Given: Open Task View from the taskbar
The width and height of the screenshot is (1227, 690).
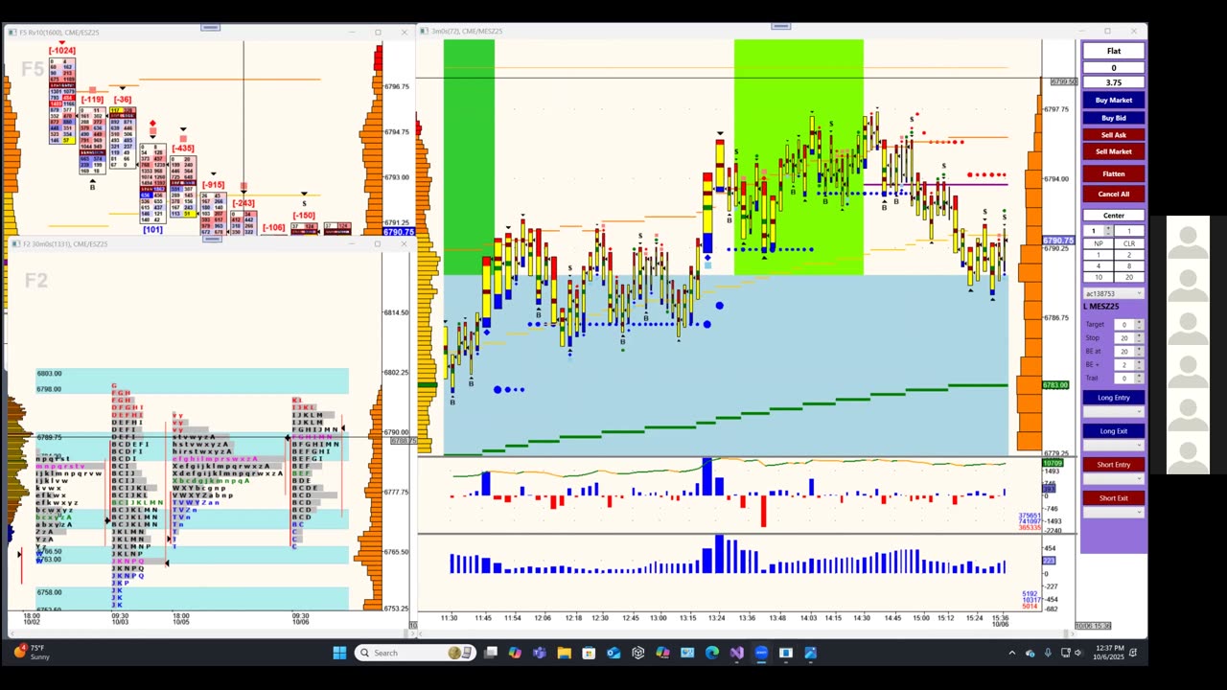Looking at the screenshot, I should 491,653.
